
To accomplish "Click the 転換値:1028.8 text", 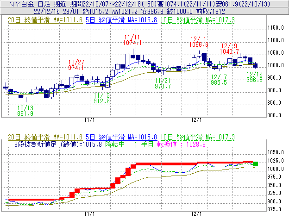I will (x=182, y=144).
